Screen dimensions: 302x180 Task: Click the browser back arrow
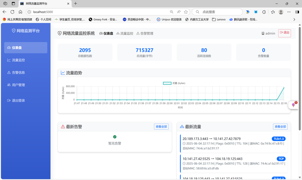[5, 12]
